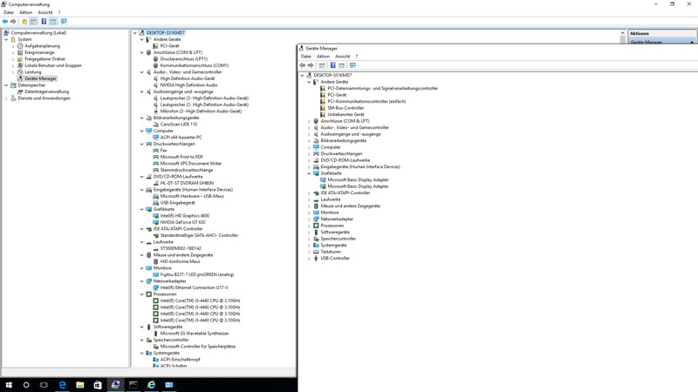Expand the USB-Controller category
Viewport: 698px width, 392px height.
click(309, 259)
